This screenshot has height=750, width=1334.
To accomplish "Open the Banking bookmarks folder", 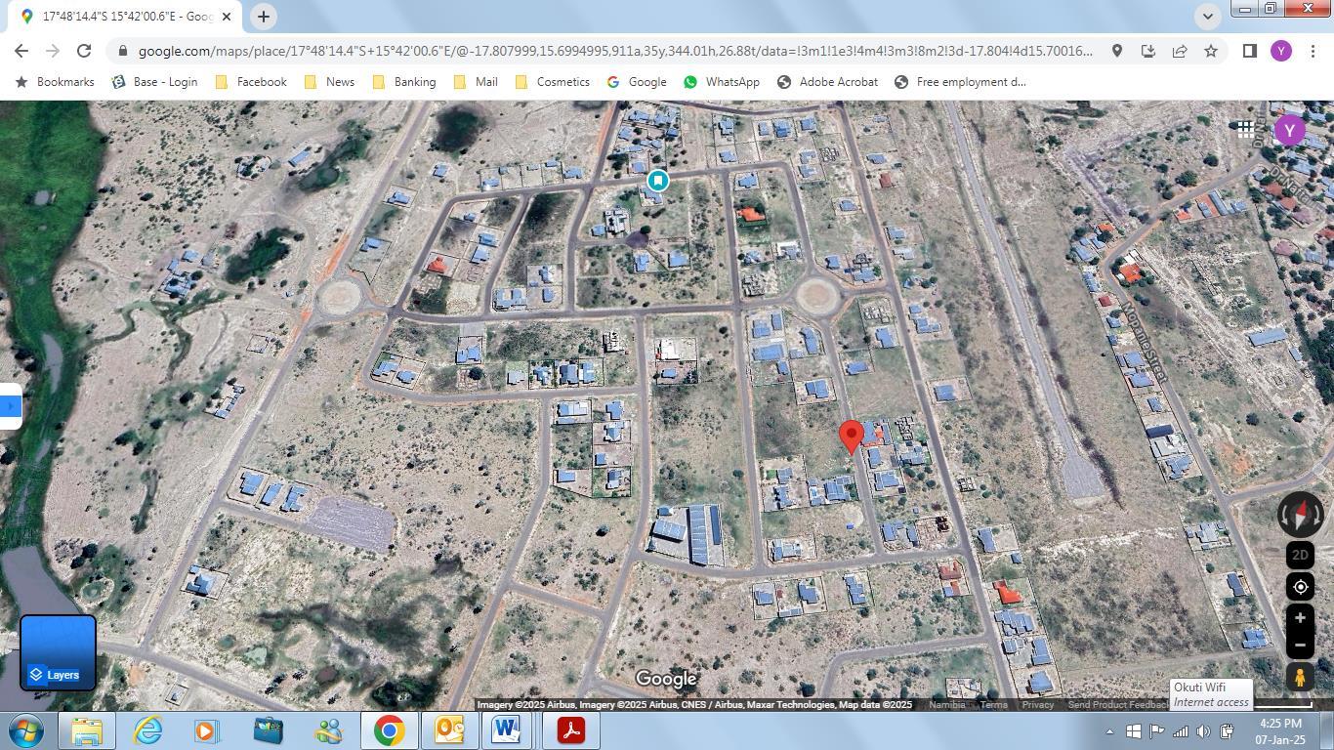I will click(404, 82).
